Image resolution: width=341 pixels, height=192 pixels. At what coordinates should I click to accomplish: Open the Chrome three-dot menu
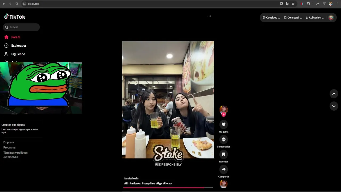(337, 4)
